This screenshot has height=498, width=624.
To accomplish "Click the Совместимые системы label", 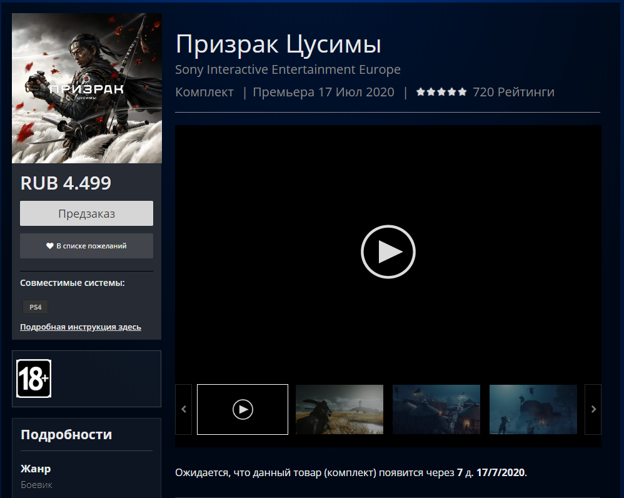I will [73, 283].
